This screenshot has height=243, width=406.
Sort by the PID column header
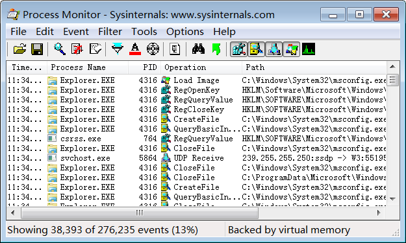(x=144, y=67)
